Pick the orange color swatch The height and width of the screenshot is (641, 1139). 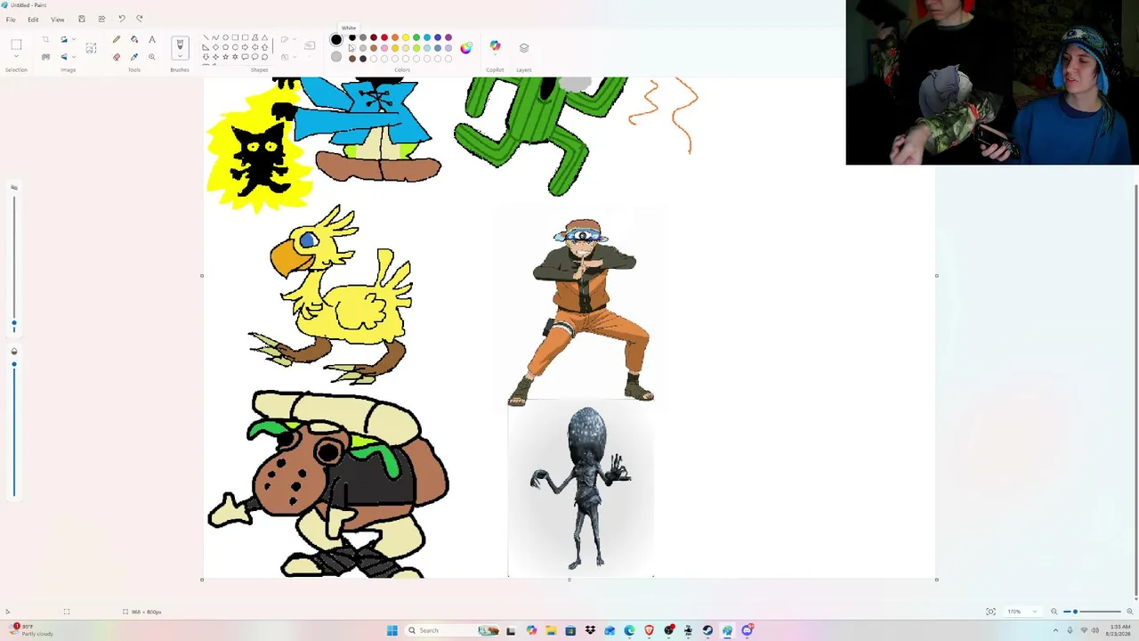click(x=395, y=37)
